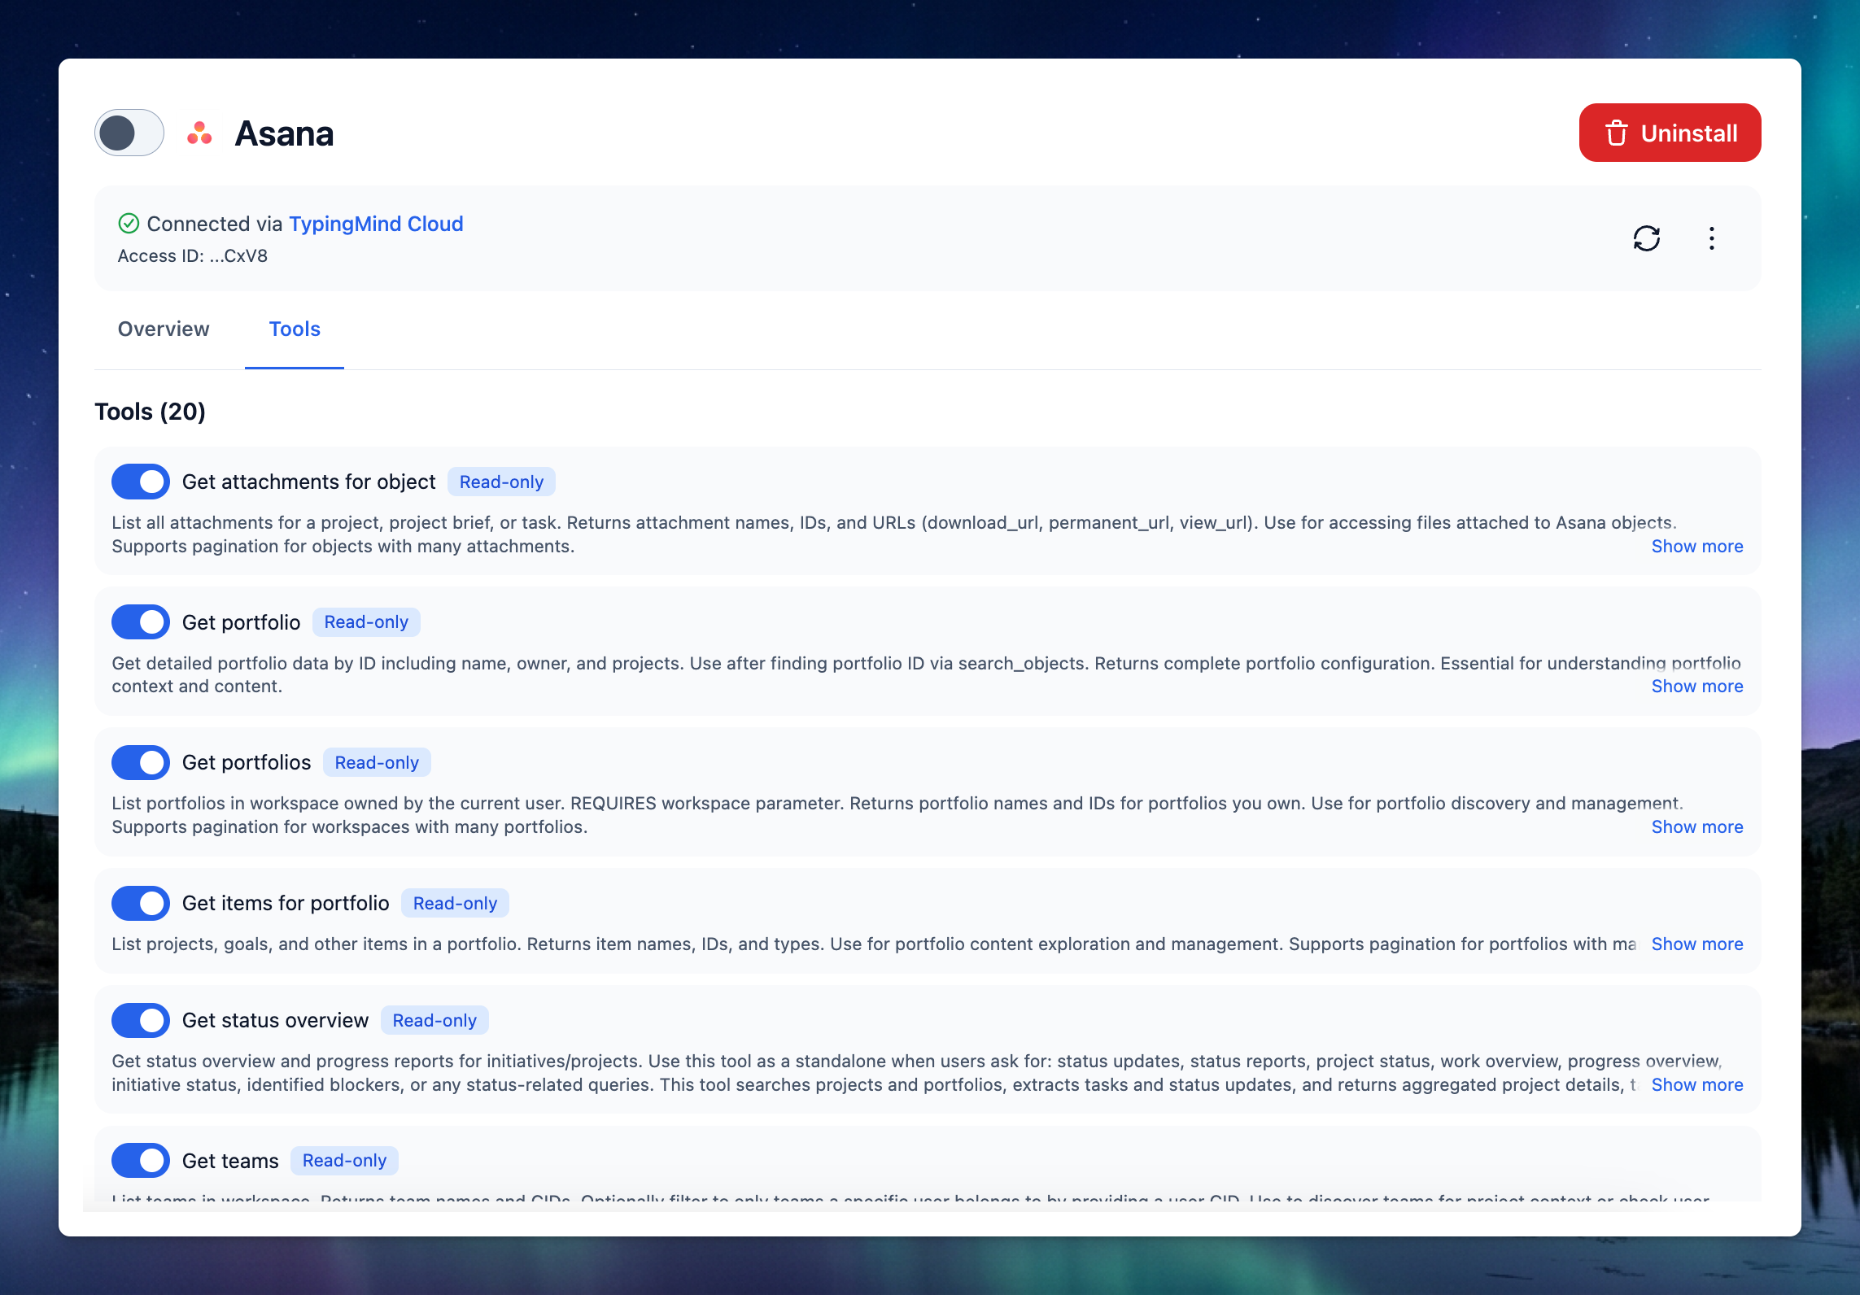Viewport: 1860px width, 1295px height.
Task: Disable Get attachments for object tool
Action: [141, 482]
